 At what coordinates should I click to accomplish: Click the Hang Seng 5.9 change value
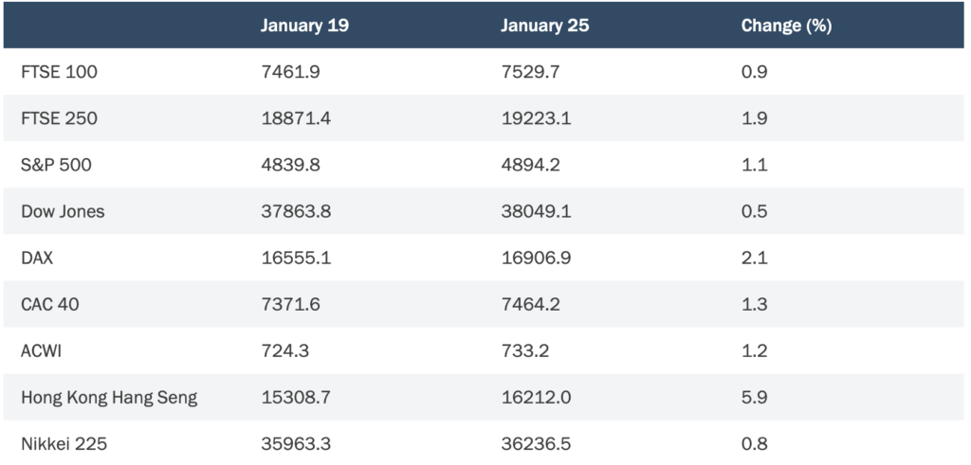click(754, 398)
